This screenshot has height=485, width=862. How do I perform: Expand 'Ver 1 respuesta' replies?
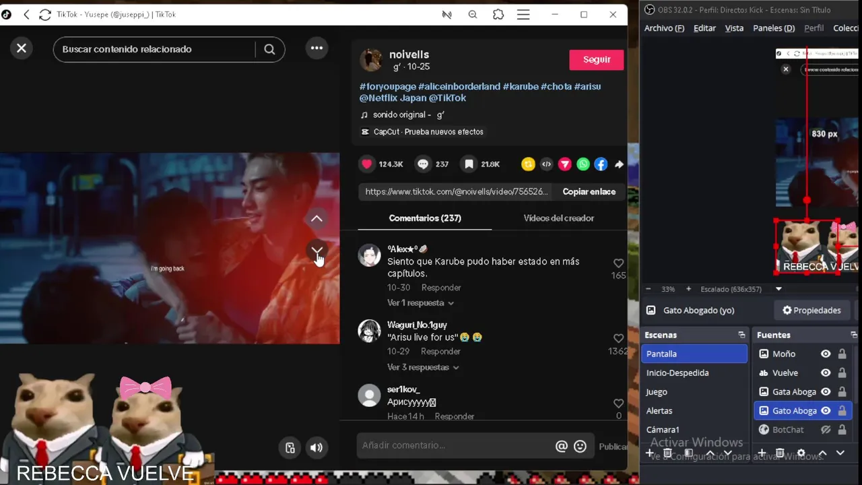(420, 303)
